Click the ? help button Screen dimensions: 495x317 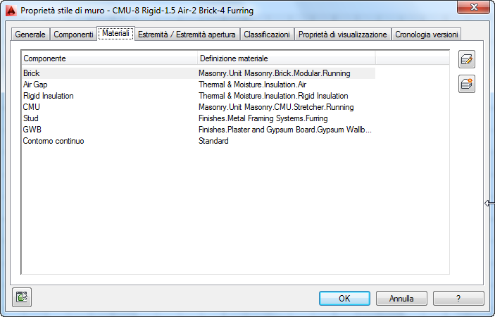click(458, 298)
